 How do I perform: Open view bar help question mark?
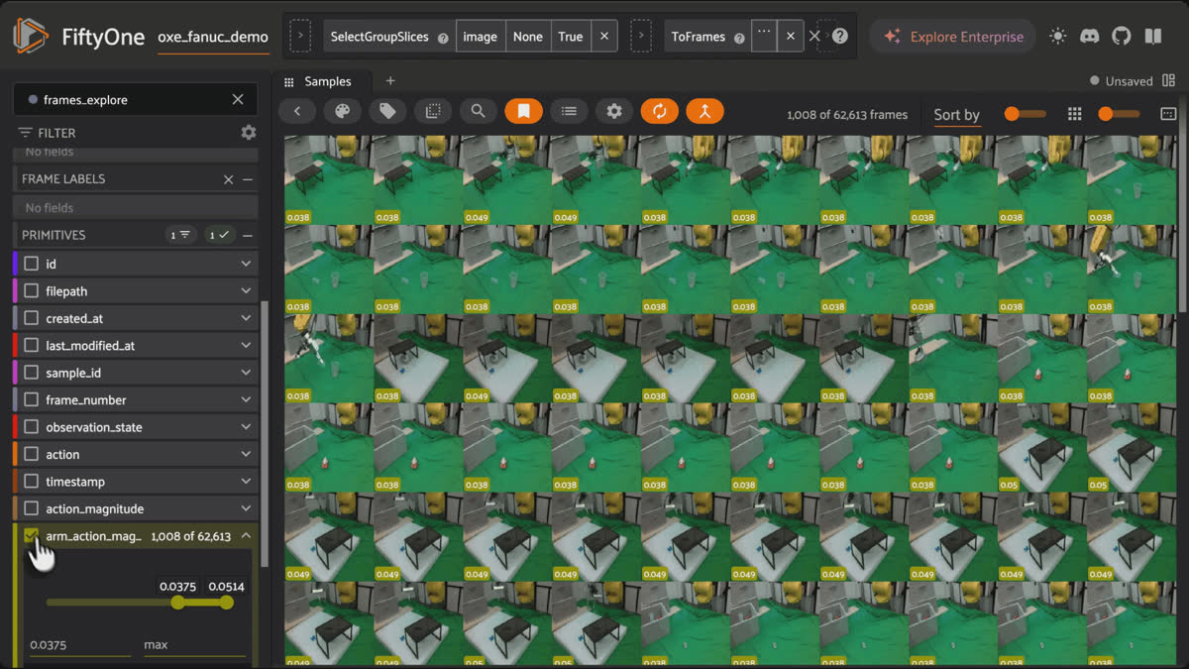click(840, 37)
